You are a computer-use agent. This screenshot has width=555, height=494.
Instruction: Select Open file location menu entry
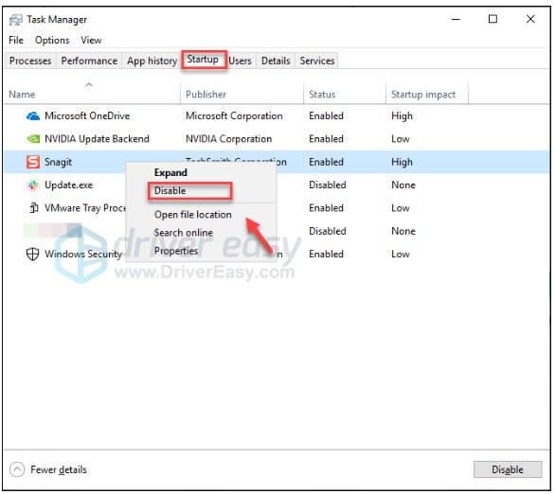click(193, 215)
